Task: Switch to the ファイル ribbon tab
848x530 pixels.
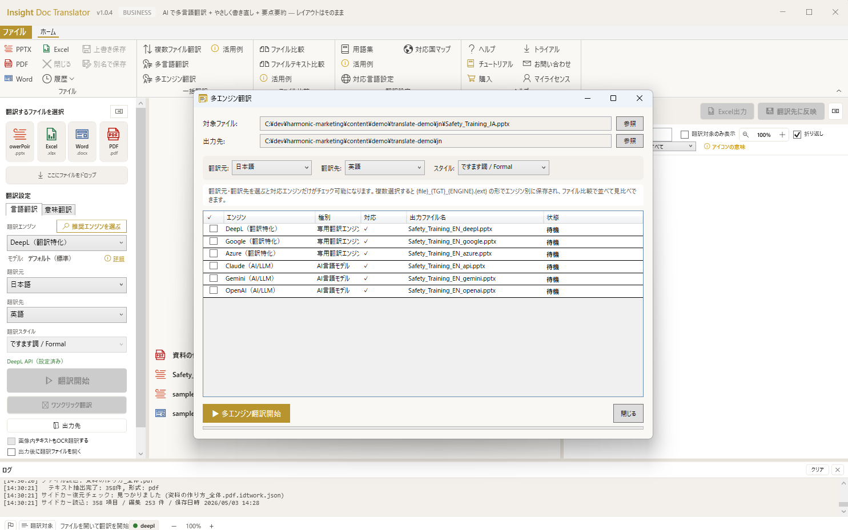Action: point(15,32)
